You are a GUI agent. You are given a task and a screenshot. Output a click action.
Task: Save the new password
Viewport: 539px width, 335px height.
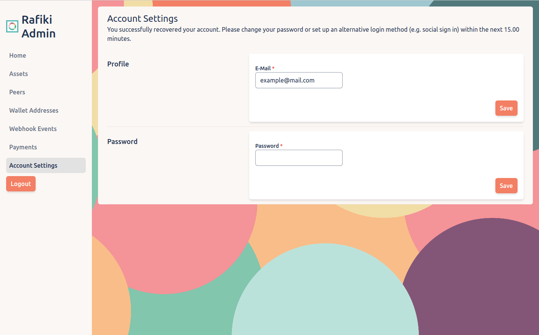coord(506,186)
